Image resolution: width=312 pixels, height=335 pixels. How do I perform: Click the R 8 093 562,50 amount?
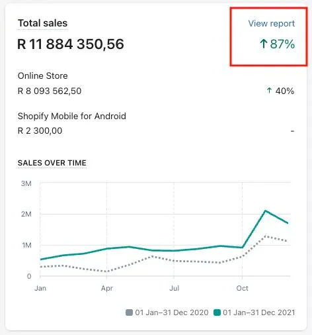coord(50,91)
